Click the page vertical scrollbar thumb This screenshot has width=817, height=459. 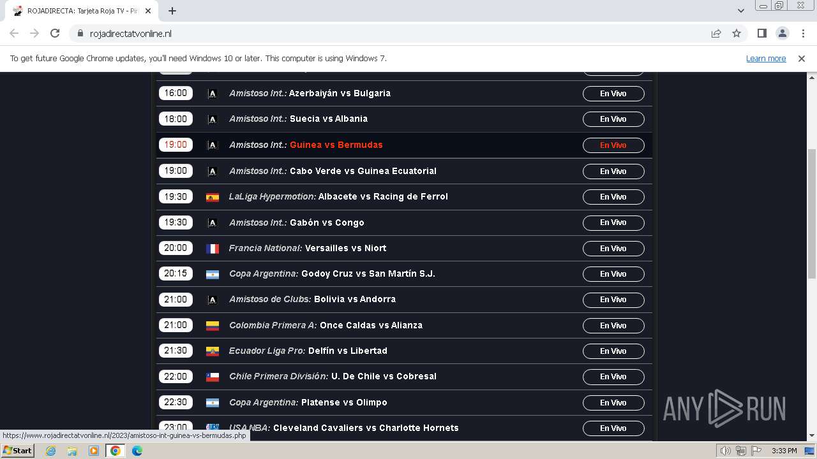point(811,214)
